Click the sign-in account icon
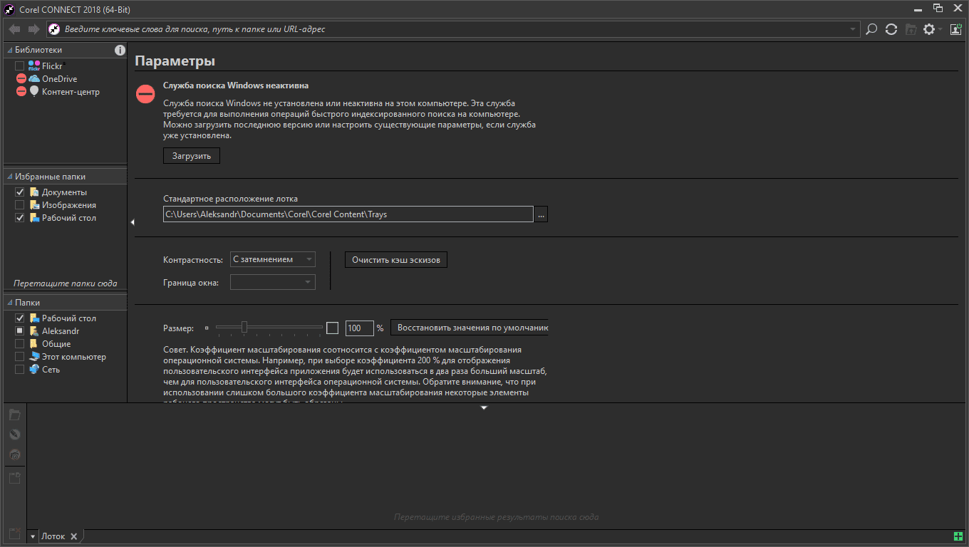Image resolution: width=969 pixels, height=547 pixels. coord(955,29)
